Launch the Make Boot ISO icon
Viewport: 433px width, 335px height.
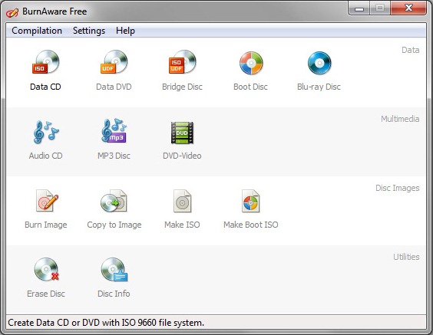point(251,201)
